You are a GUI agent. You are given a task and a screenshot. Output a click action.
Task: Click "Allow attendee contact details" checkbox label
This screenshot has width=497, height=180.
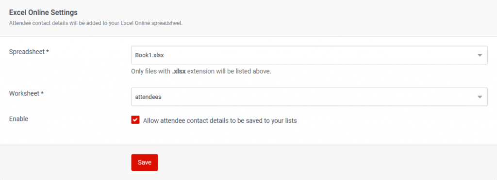point(220,120)
